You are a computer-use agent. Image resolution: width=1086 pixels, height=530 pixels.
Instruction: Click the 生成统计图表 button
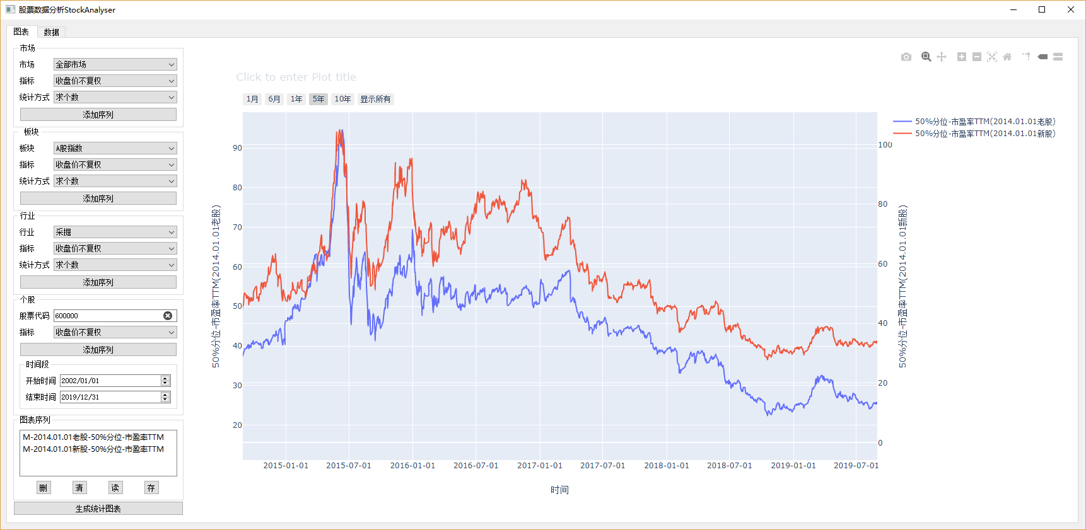pos(98,509)
